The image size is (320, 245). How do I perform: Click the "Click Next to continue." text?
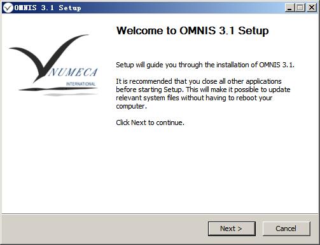tap(150, 122)
